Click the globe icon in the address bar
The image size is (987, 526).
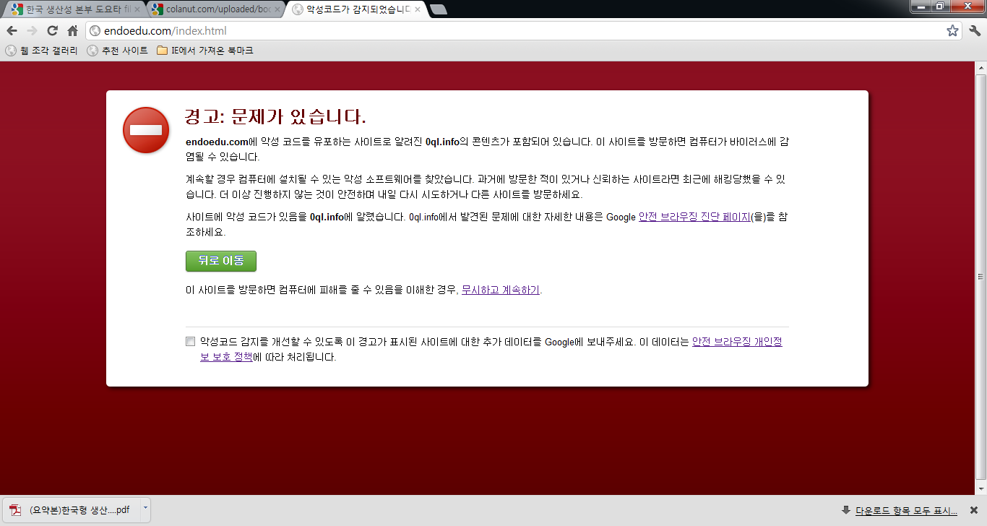click(x=95, y=30)
